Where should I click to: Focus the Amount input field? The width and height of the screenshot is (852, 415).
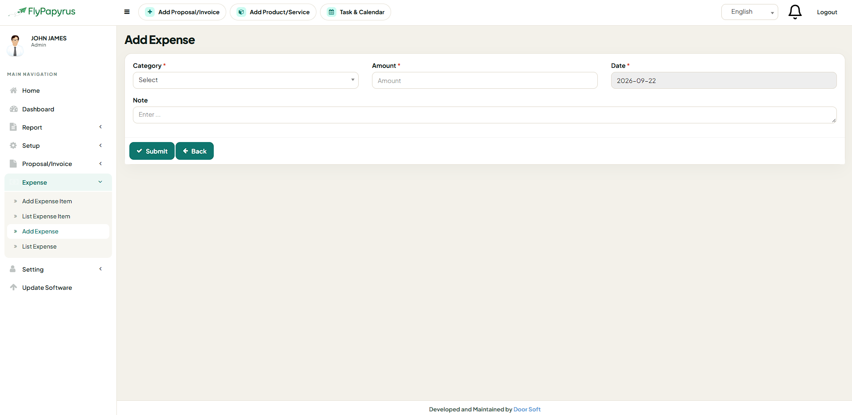tap(485, 80)
